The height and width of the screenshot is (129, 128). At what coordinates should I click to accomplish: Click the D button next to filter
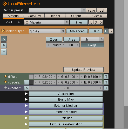pyautogui.click(x=100, y=22)
